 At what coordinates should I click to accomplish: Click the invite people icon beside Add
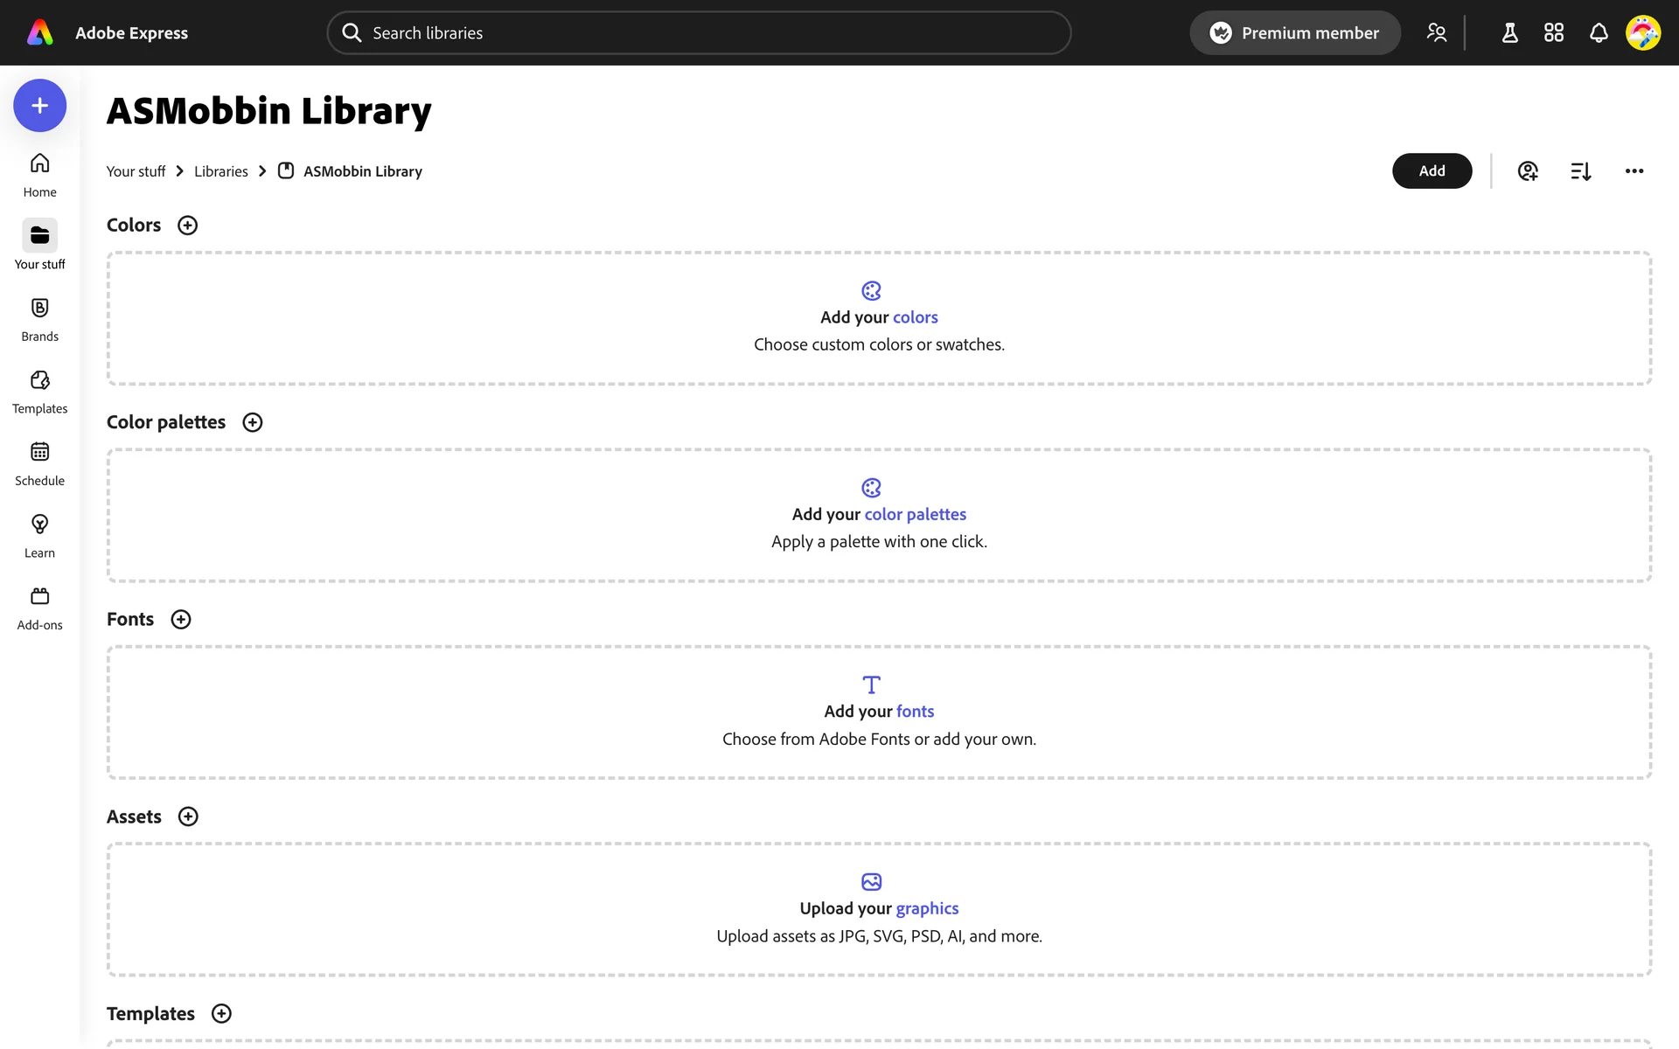[1528, 171]
